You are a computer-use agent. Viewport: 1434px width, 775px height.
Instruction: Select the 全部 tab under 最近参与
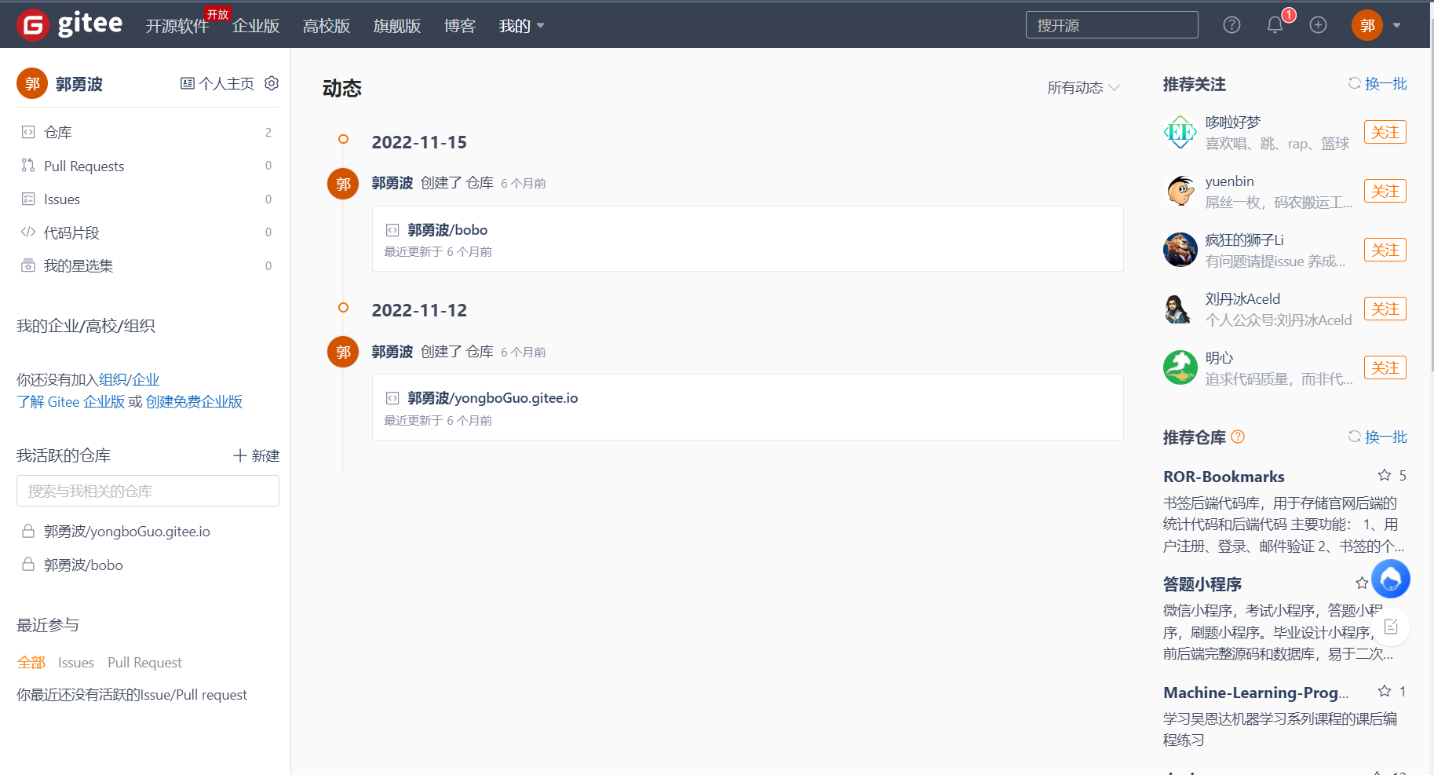(31, 663)
